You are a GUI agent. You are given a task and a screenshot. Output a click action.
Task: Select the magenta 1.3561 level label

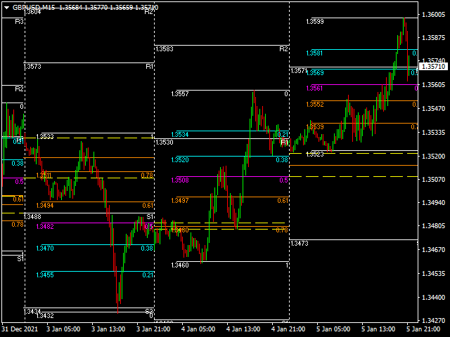pos(315,88)
